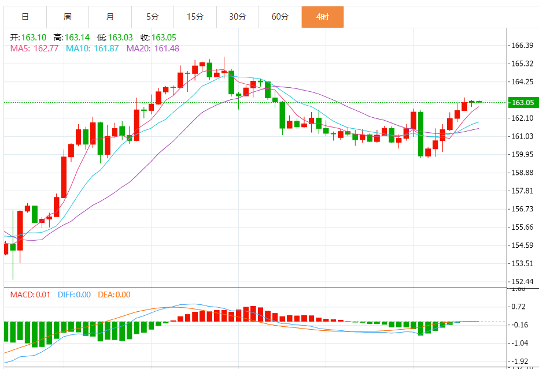Viewport: 539px width, 369px height.
Task: Click the 165.32 price axis label
Action: [522, 64]
